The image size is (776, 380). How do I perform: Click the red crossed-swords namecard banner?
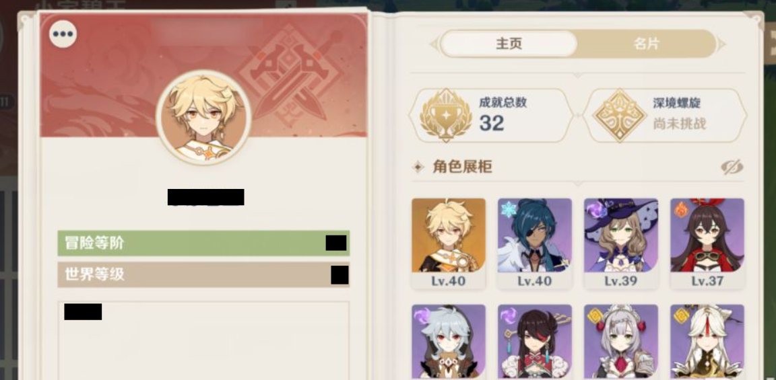203,75
